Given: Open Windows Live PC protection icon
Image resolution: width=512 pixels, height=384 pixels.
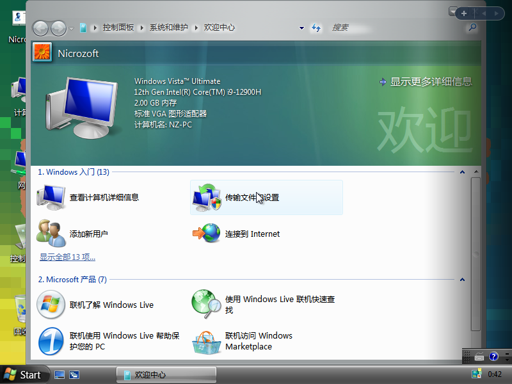Looking at the screenshot, I should tap(51, 341).
